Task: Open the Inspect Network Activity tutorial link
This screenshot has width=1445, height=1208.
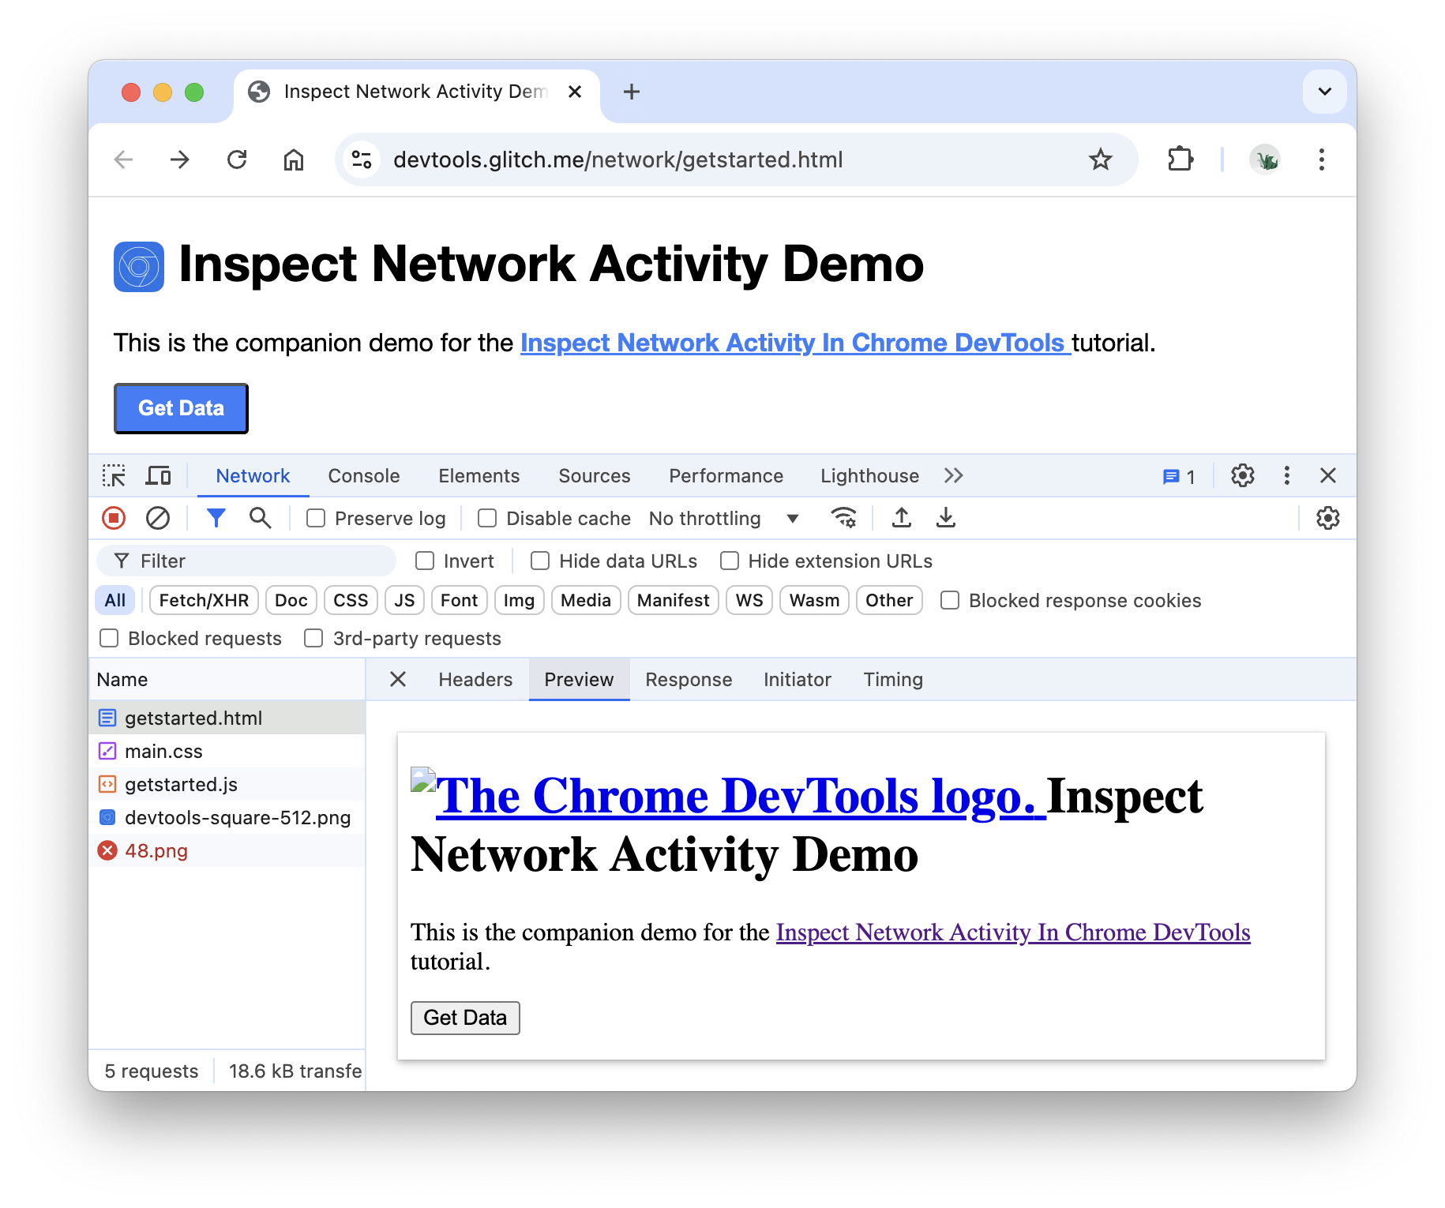Action: (x=794, y=343)
